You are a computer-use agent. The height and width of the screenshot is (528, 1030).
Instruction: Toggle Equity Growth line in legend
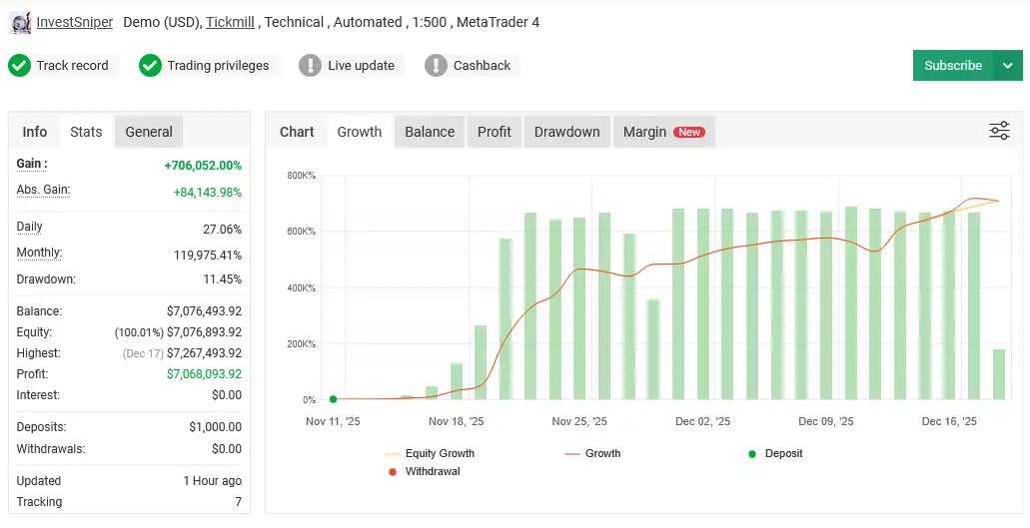(x=392, y=454)
